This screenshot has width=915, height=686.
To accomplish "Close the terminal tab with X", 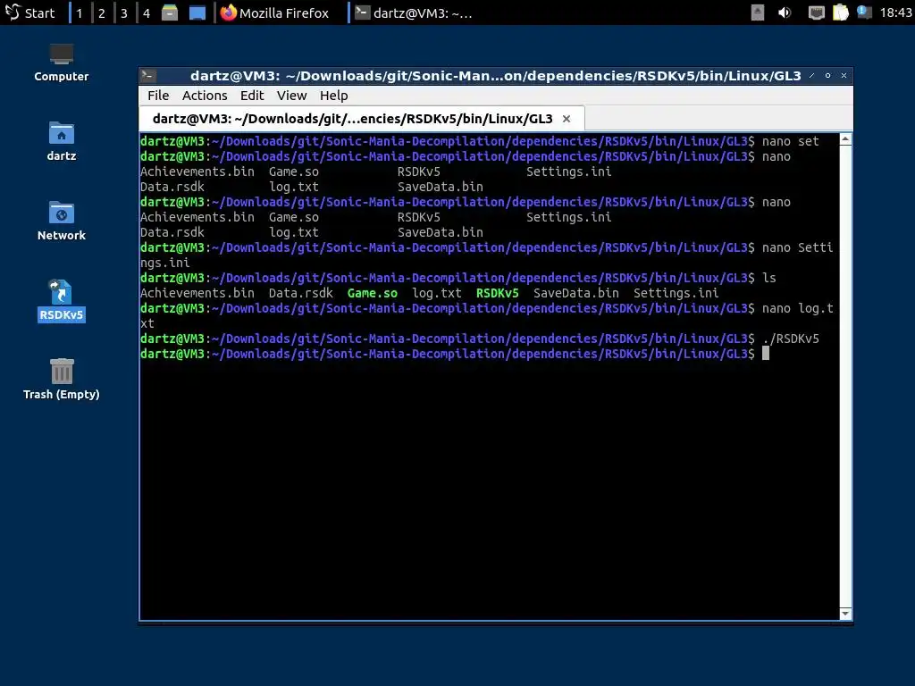I will click(x=566, y=119).
